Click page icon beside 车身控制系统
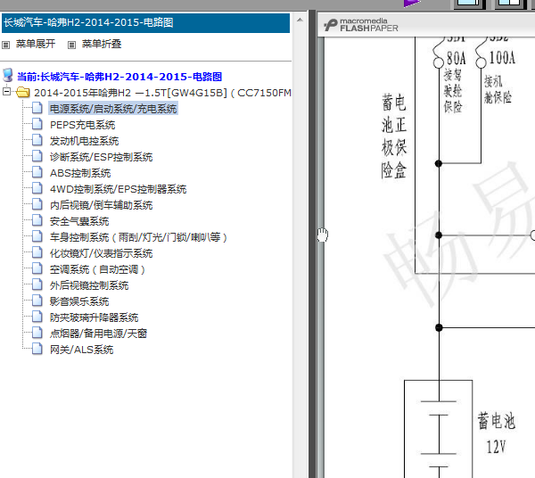This screenshot has width=535, height=478. (37, 236)
